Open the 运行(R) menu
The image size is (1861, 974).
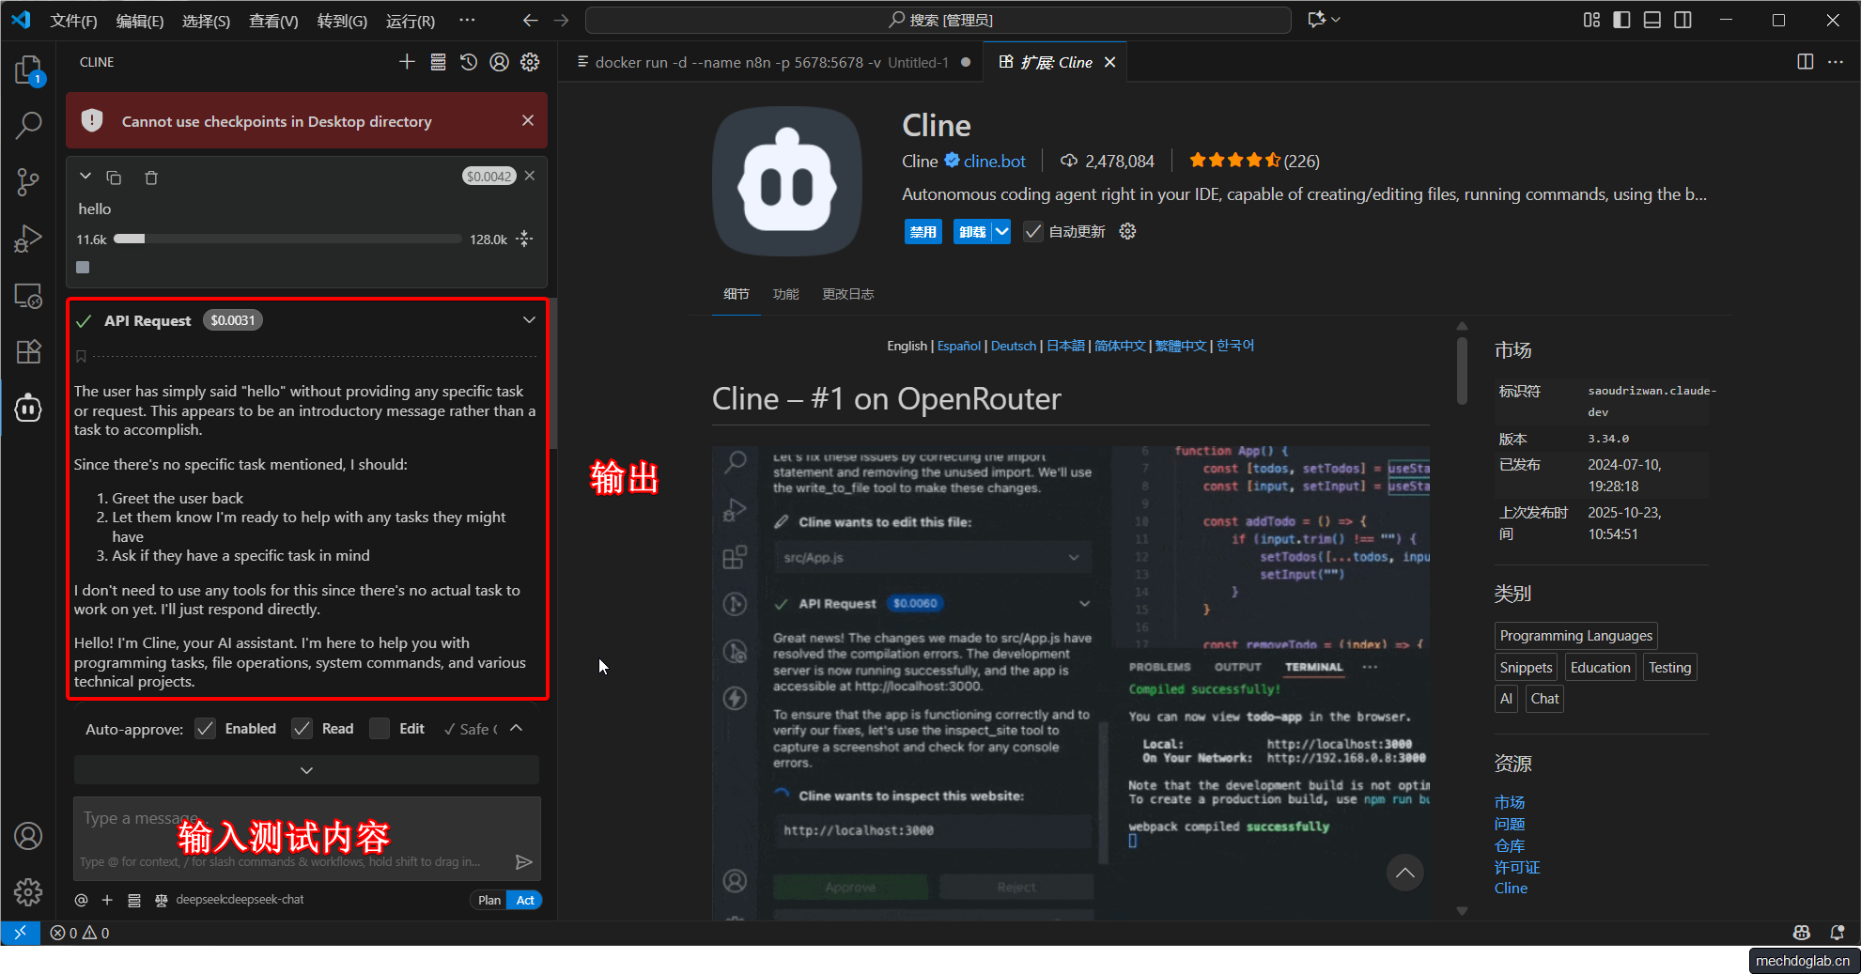[x=410, y=21]
